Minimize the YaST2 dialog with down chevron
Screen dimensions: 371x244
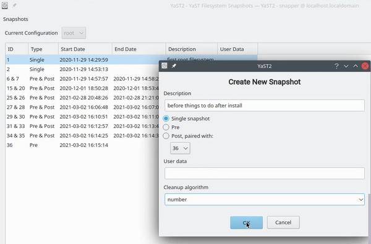pos(346,66)
